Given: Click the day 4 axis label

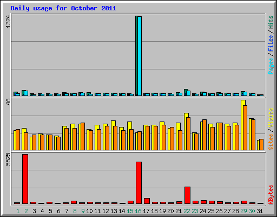Looking at the screenshot, I should click(42, 211).
